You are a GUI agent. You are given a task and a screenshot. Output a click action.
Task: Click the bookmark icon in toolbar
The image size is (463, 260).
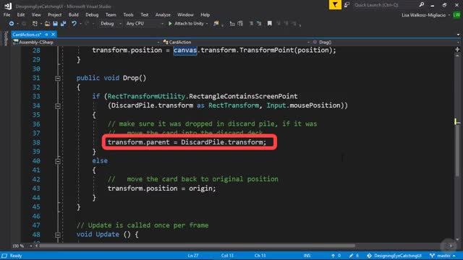(269, 24)
